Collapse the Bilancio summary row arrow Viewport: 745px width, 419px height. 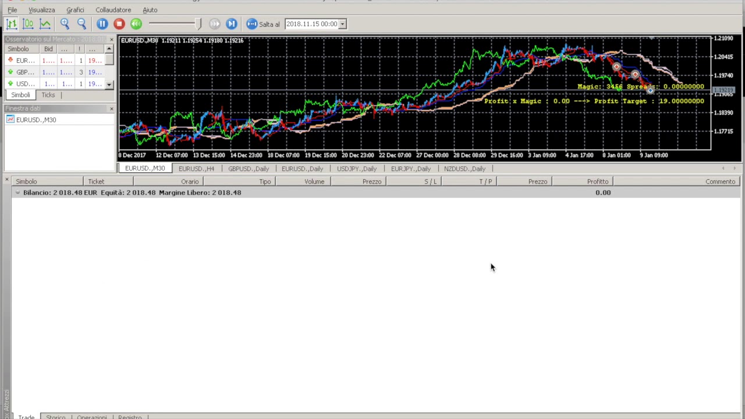point(17,193)
